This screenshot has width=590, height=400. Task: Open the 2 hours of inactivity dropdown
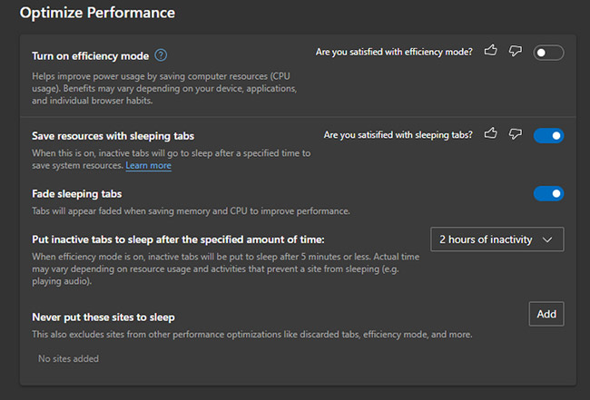[x=497, y=239]
